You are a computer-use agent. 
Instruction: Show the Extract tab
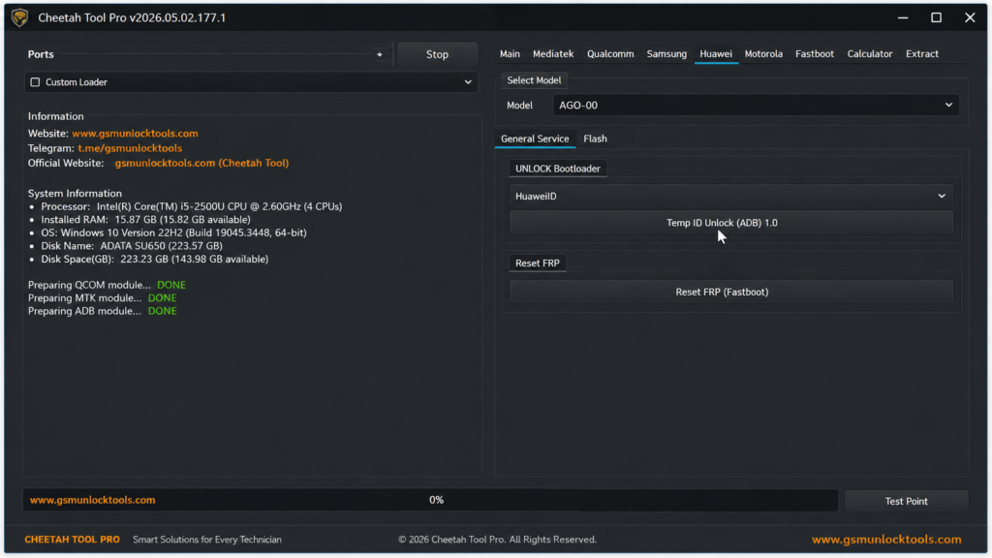point(922,54)
